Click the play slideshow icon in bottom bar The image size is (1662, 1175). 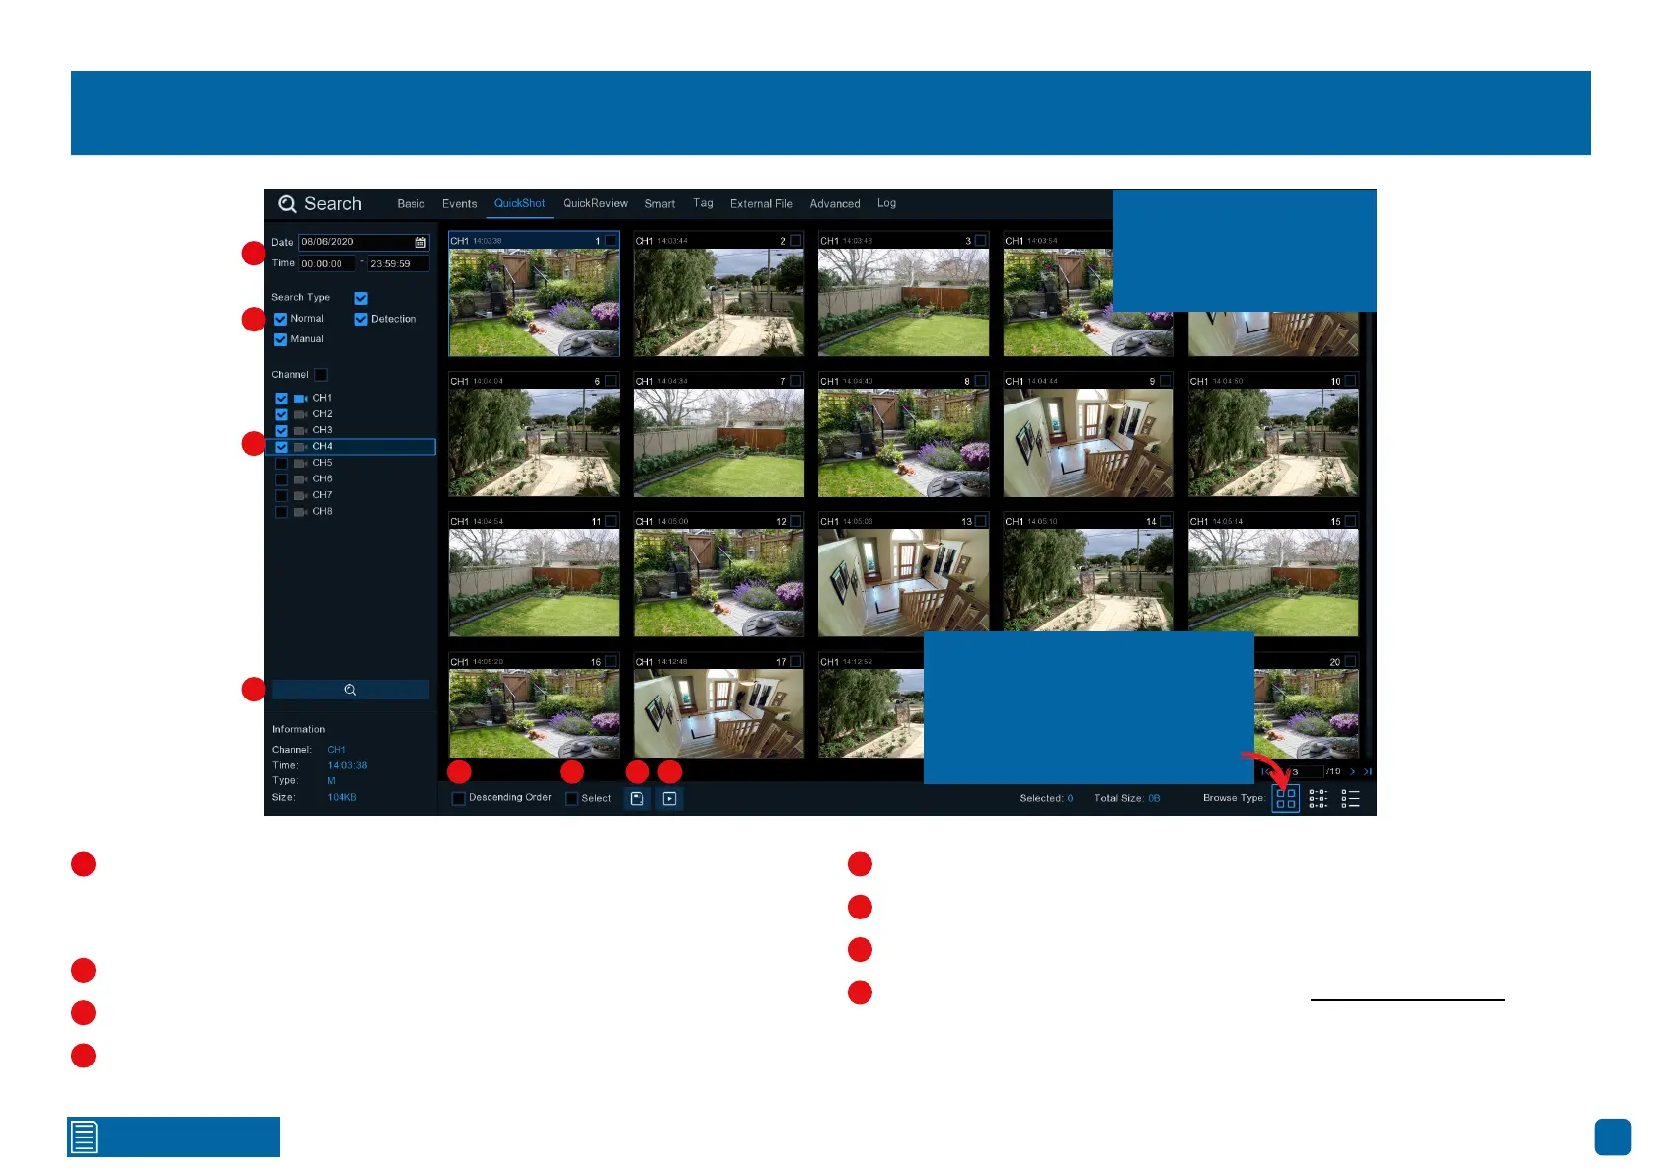click(670, 799)
